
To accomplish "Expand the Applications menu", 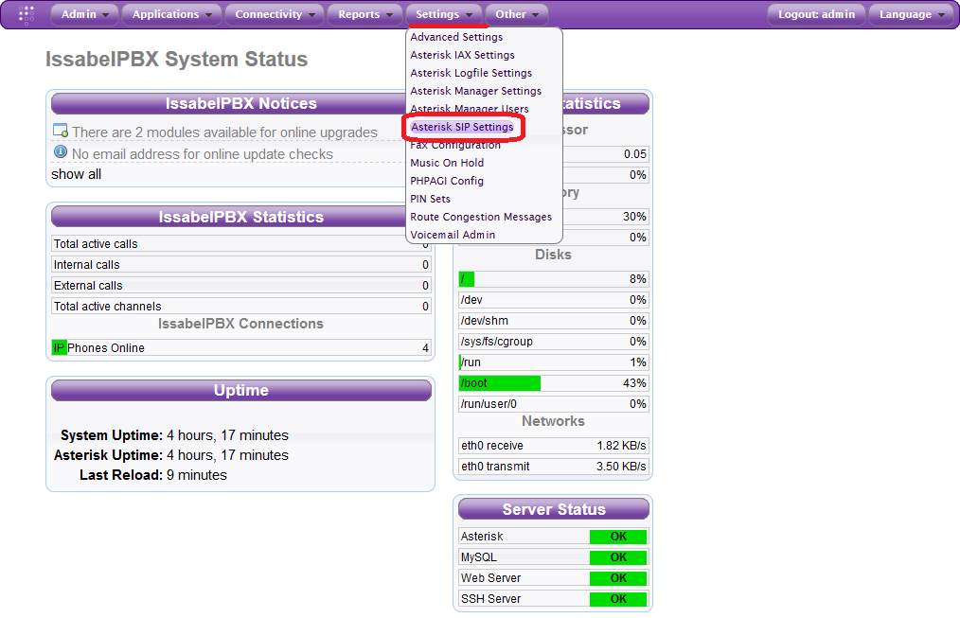I will (x=172, y=14).
